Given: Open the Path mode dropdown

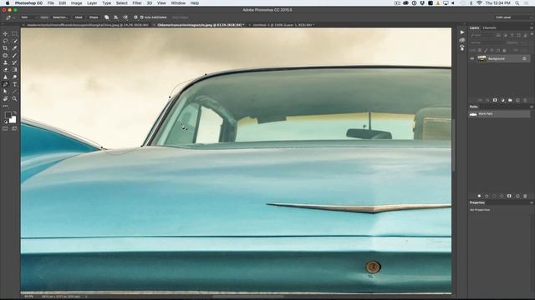Looking at the screenshot, I should [x=28, y=17].
